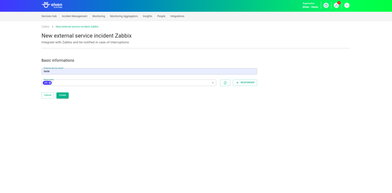
Task: Click the Zabbix breadcrumb link
Action: tap(45, 27)
